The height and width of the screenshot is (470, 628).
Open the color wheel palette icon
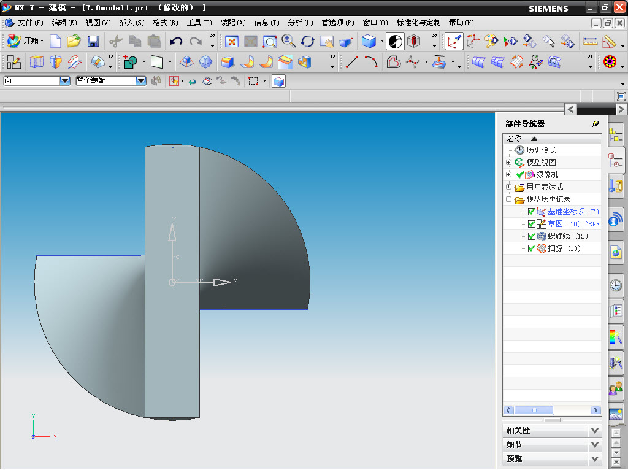click(610, 62)
